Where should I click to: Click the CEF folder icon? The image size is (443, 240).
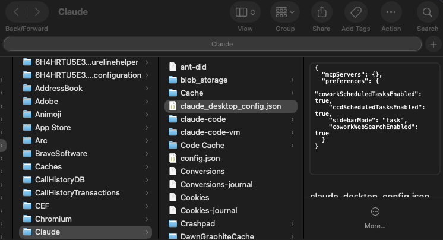(27, 206)
